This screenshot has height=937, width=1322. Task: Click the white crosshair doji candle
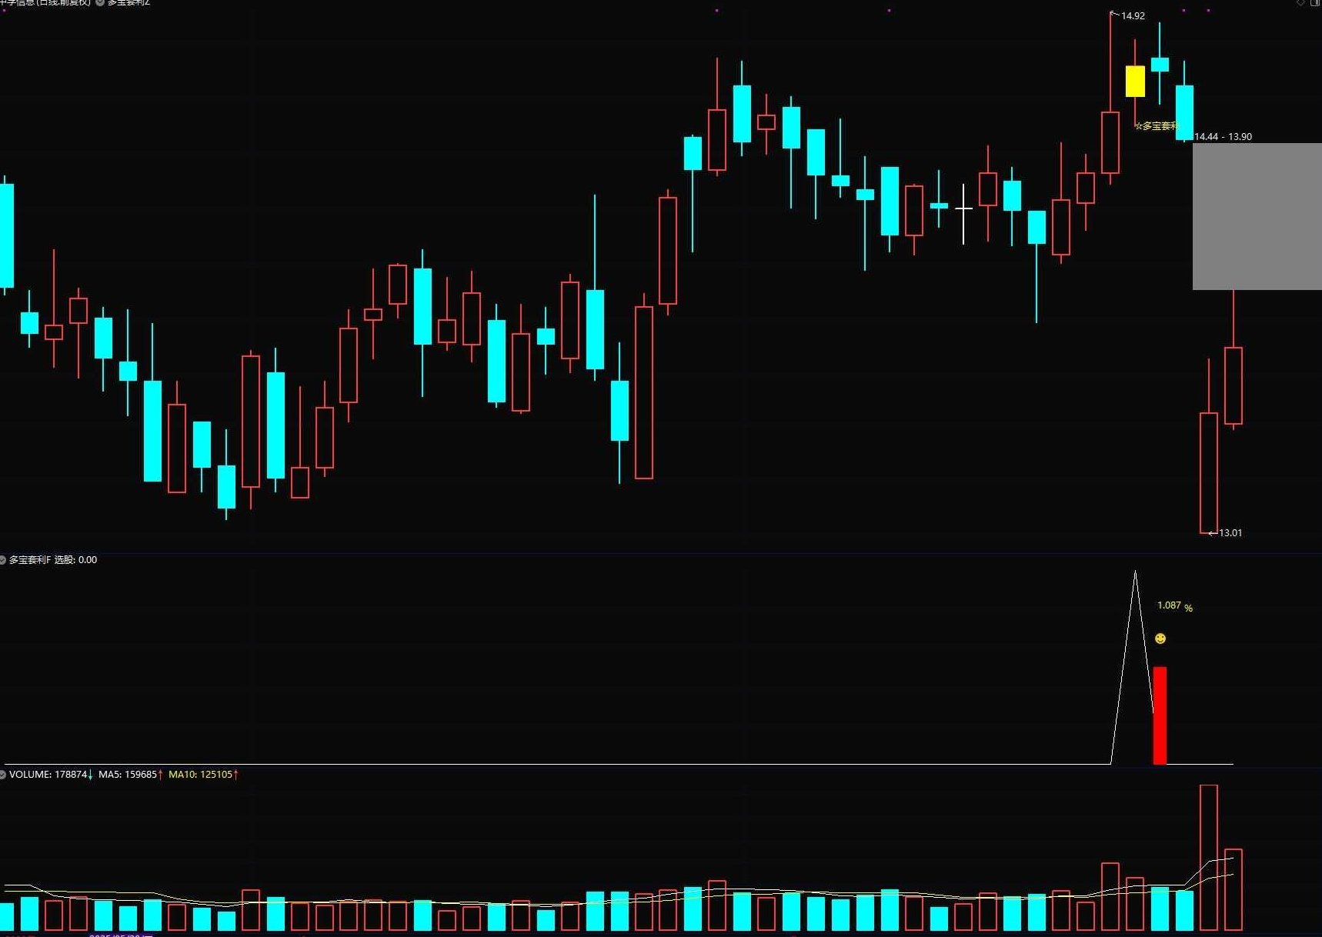(963, 208)
